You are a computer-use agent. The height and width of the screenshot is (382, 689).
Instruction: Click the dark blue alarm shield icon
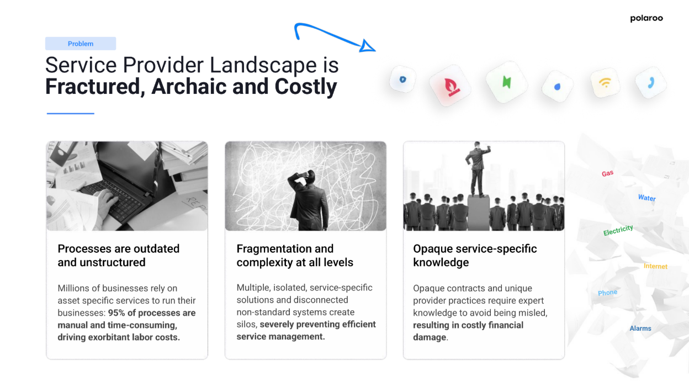[x=402, y=79]
